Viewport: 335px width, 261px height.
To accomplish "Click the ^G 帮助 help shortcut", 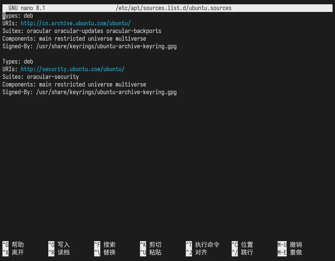I will pyautogui.click(x=13, y=244).
